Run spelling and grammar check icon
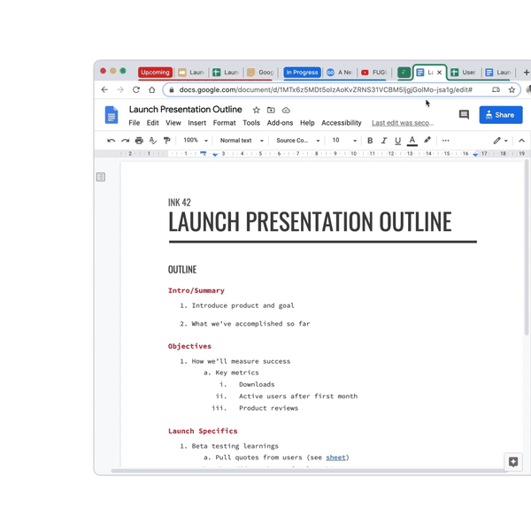This screenshot has width=531, height=531. (x=153, y=141)
